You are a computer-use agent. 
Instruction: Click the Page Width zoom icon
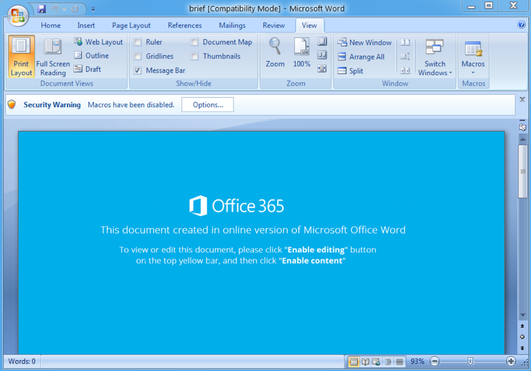pyautogui.click(x=322, y=69)
